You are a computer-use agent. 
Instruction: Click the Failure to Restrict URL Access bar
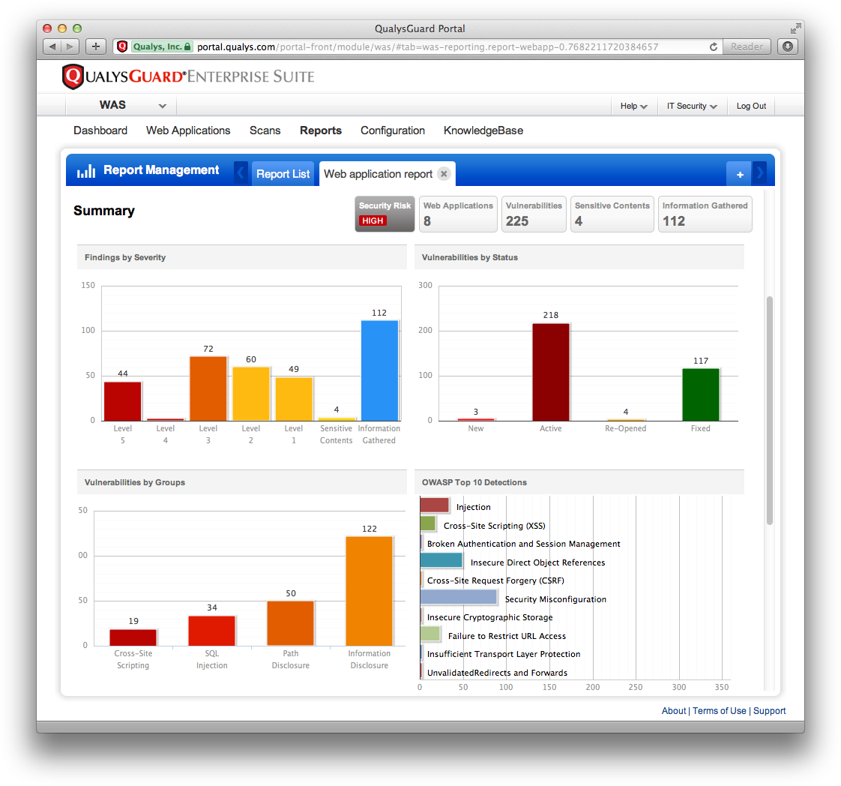coord(430,634)
